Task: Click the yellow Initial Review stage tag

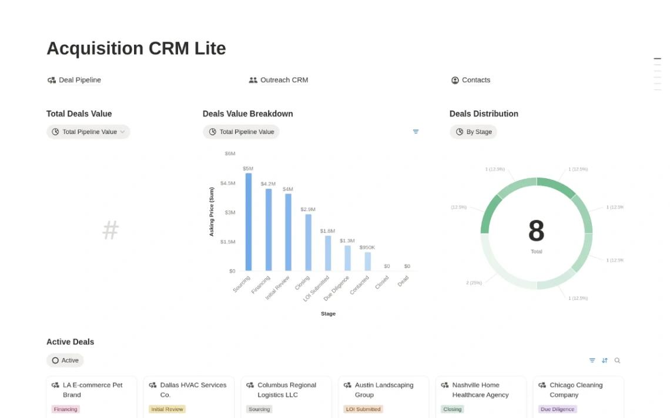Action: (167, 409)
